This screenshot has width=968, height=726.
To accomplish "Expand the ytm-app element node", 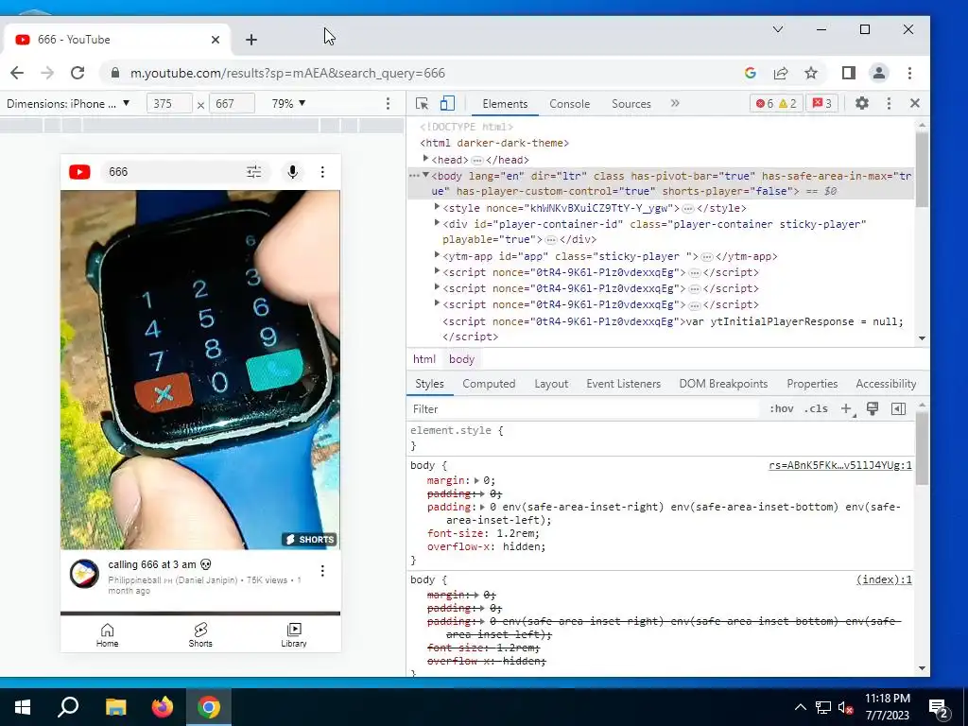I will (x=437, y=255).
